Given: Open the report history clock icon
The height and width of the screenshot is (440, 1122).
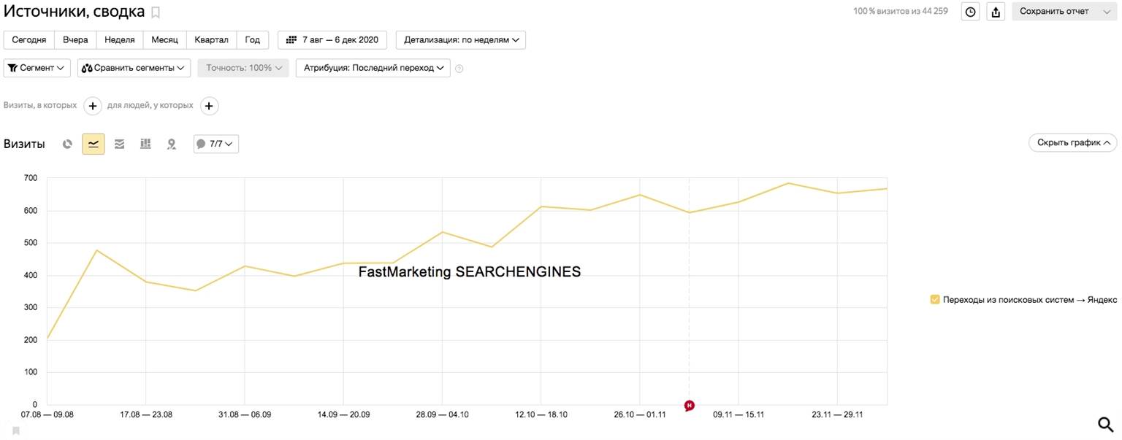Looking at the screenshot, I should click(x=970, y=12).
